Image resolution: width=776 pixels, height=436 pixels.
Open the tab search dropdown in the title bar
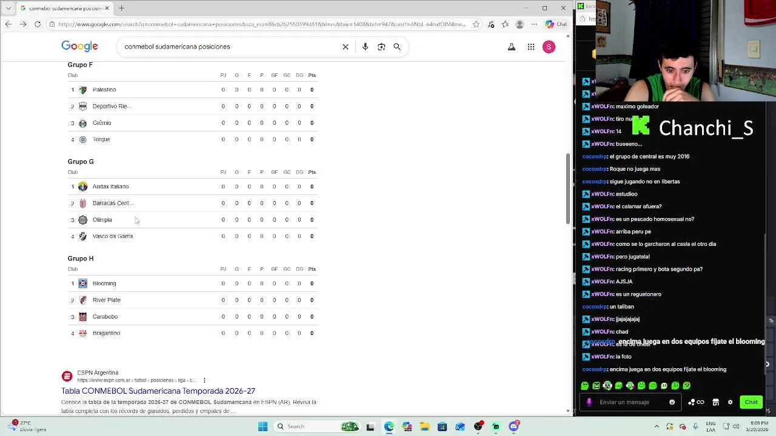tap(8, 8)
